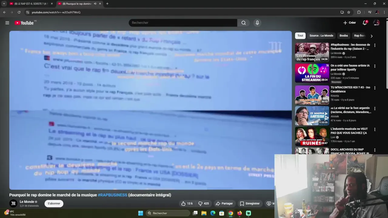Select the Tout filter chip
This screenshot has height=218, width=388.
(x=300, y=35)
